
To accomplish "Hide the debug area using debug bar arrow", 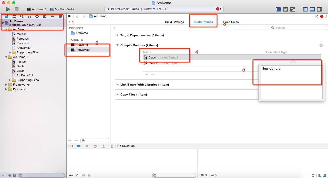I will tap(71, 146).
